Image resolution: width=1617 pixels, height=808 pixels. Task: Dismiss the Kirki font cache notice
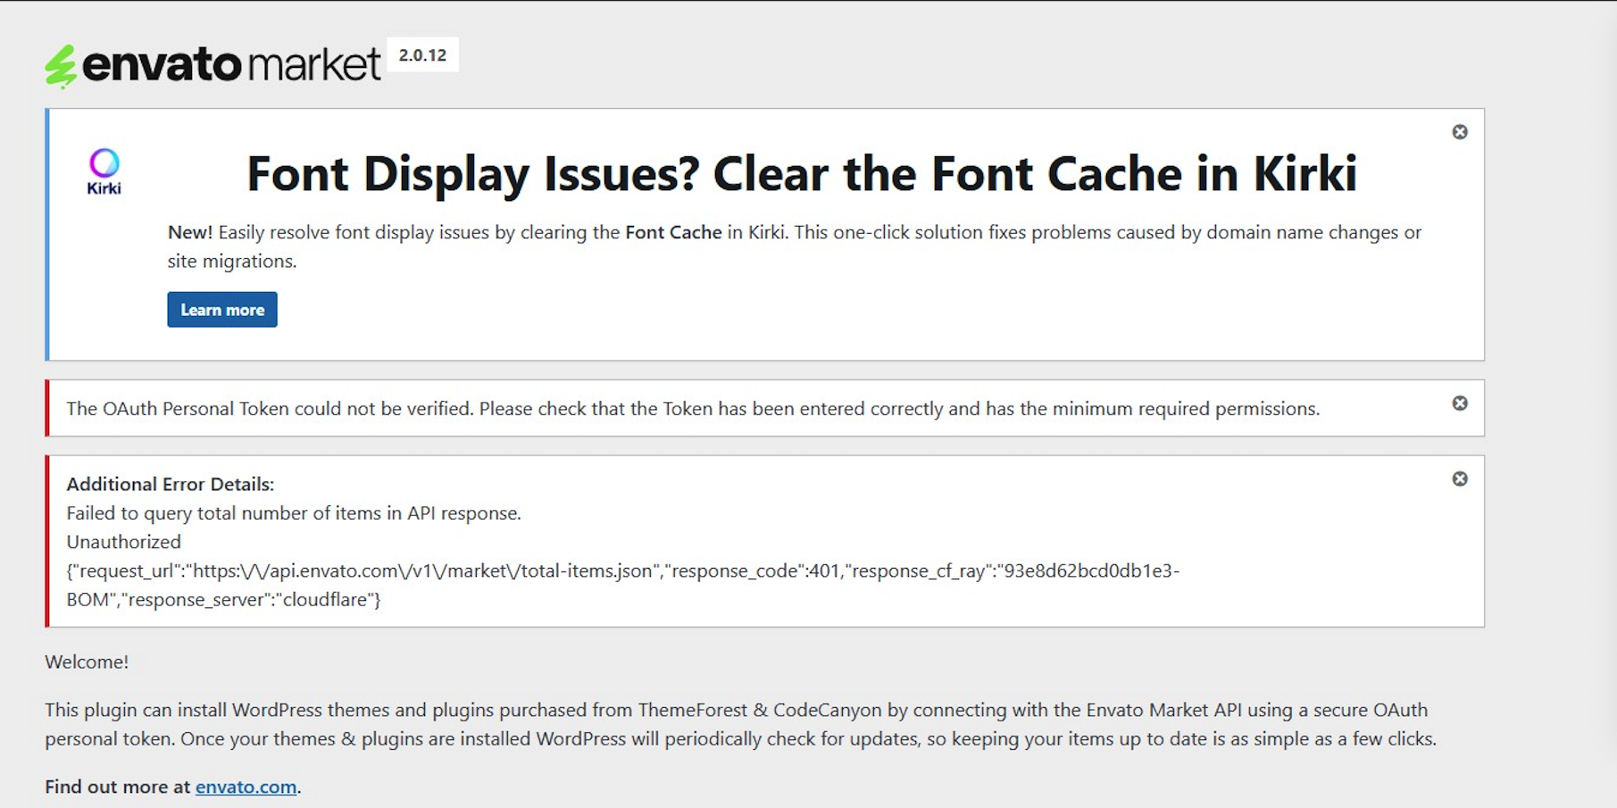[x=1460, y=132]
